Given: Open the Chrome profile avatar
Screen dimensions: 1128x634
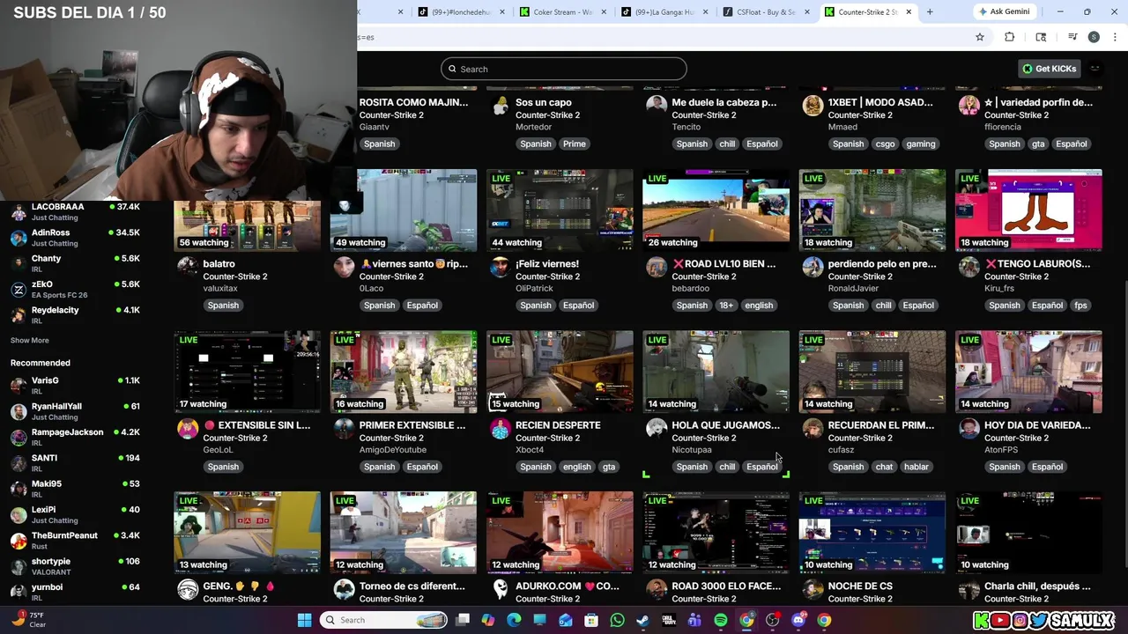Looking at the screenshot, I should point(1094,37).
